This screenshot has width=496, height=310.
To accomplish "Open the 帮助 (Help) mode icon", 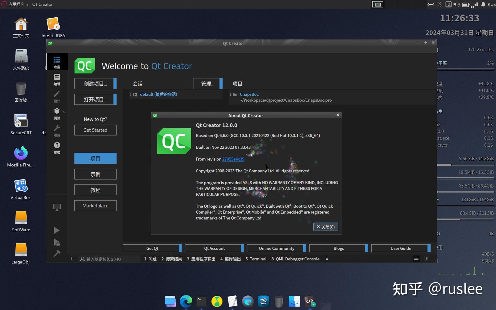I will tap(57, 147).
